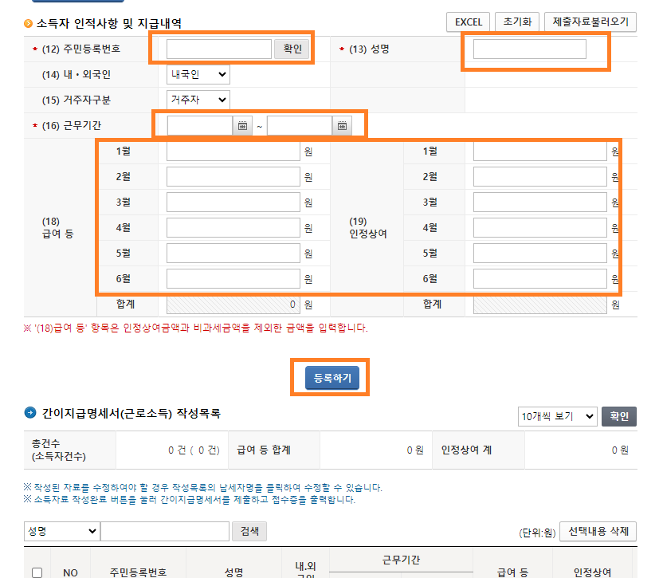Click the 초기화 reset button
Screen dimensions: 659x578
coord(516,22)
